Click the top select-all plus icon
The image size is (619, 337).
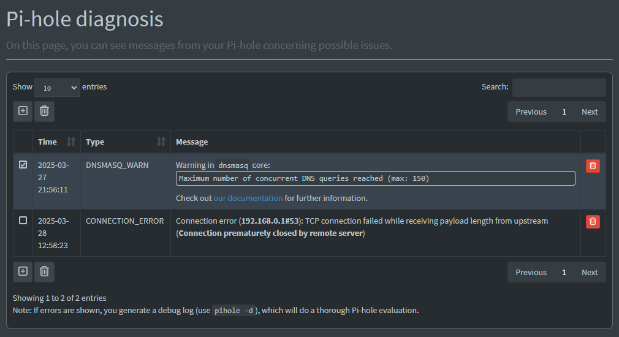click(23, 111)
